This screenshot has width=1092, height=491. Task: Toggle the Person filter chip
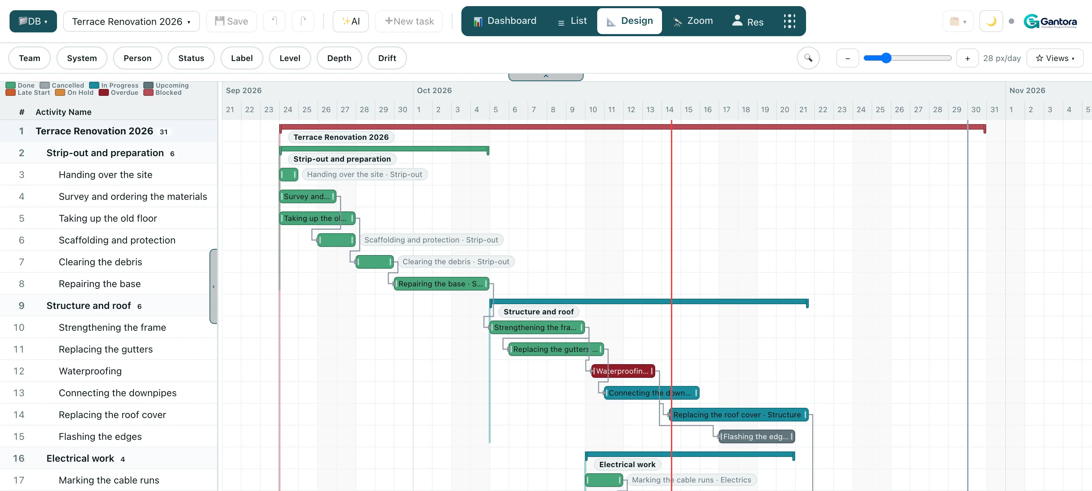(x=137, y=58)
